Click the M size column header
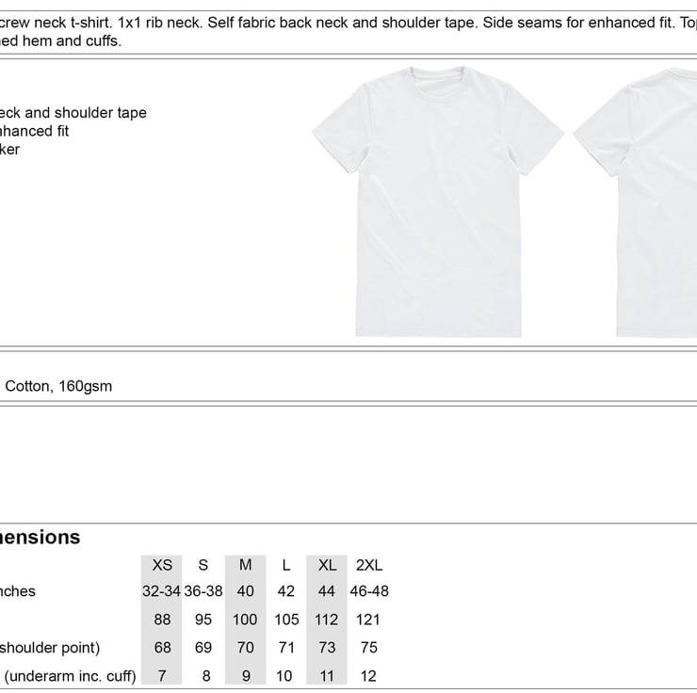The width and height of the screenshot is (697, 693). click(246, 565)
